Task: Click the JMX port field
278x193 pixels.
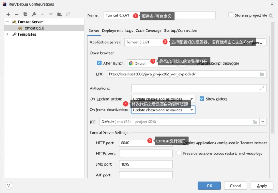Action: click(x=146, y=164)
